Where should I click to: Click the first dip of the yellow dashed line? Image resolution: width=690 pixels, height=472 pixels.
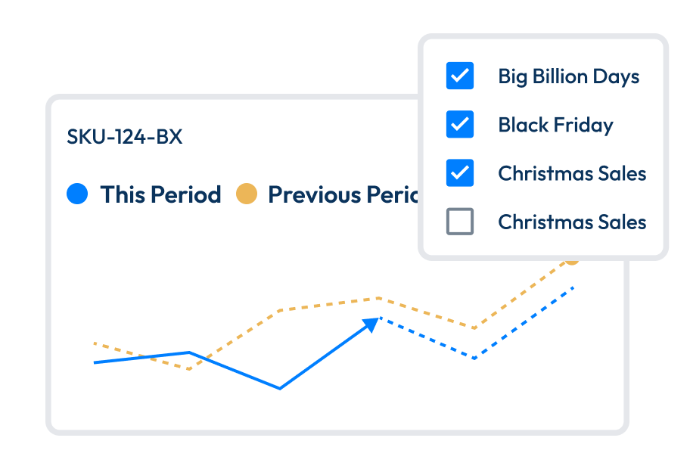click(x=188, y=368)
